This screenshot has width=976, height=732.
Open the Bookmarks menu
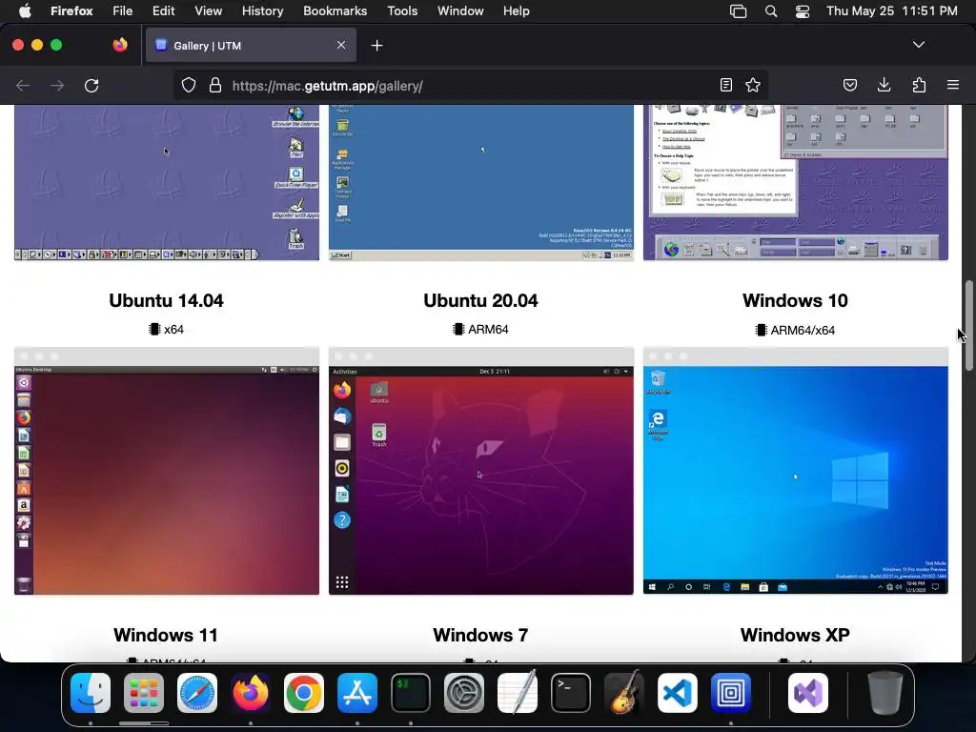pyautogui.click(x=335, y=11)
